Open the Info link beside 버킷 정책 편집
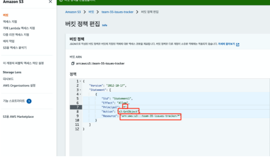 (x=105, y=25)
